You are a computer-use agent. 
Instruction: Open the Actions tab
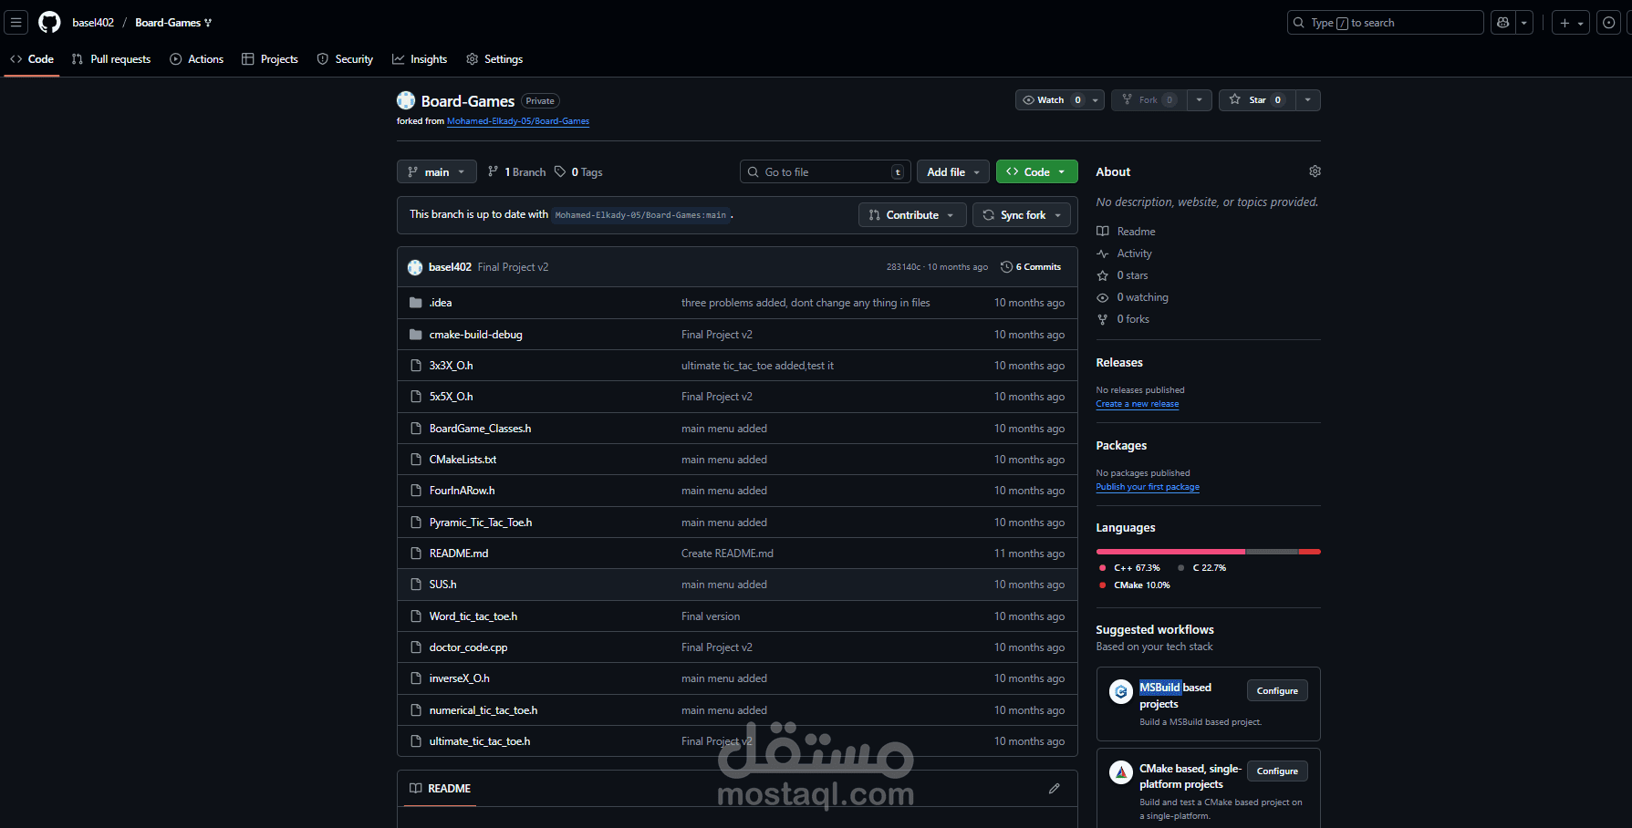point(197,59)
